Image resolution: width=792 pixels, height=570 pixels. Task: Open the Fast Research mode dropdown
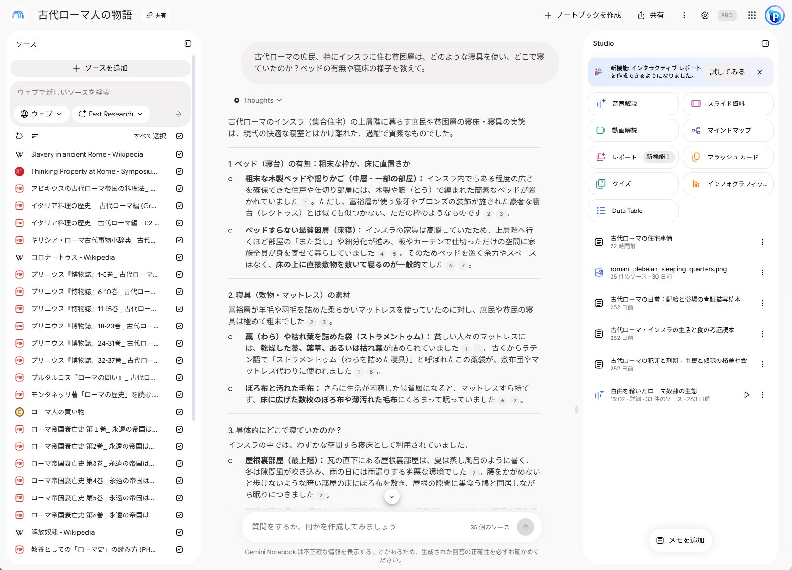[111, 114]
